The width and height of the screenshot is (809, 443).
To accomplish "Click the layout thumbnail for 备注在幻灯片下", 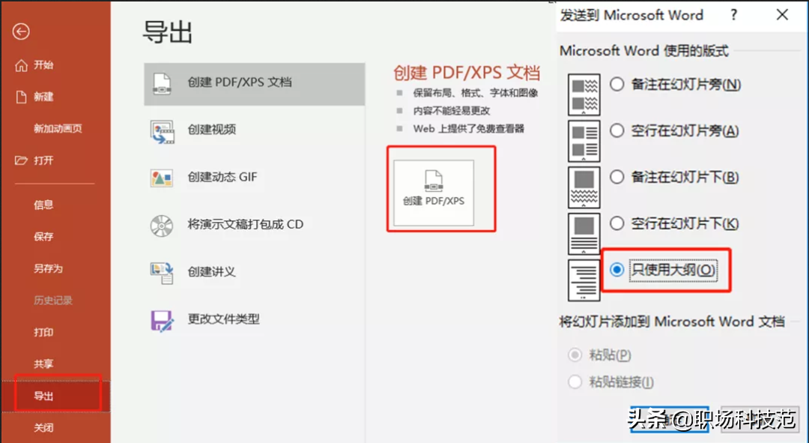I will tap(584, 187).
